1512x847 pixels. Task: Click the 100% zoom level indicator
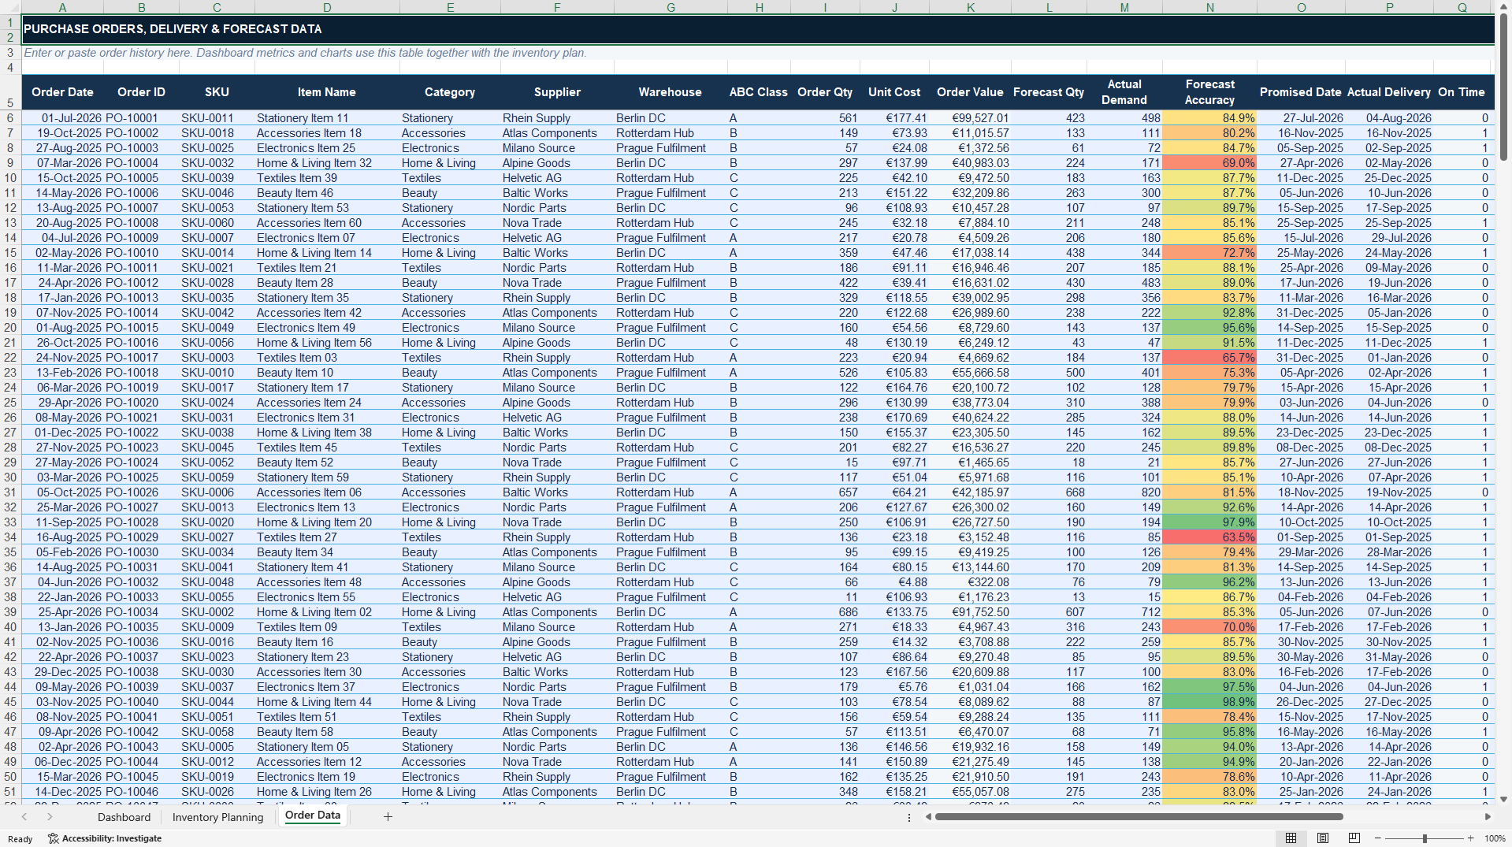[x=1495, y=838]
